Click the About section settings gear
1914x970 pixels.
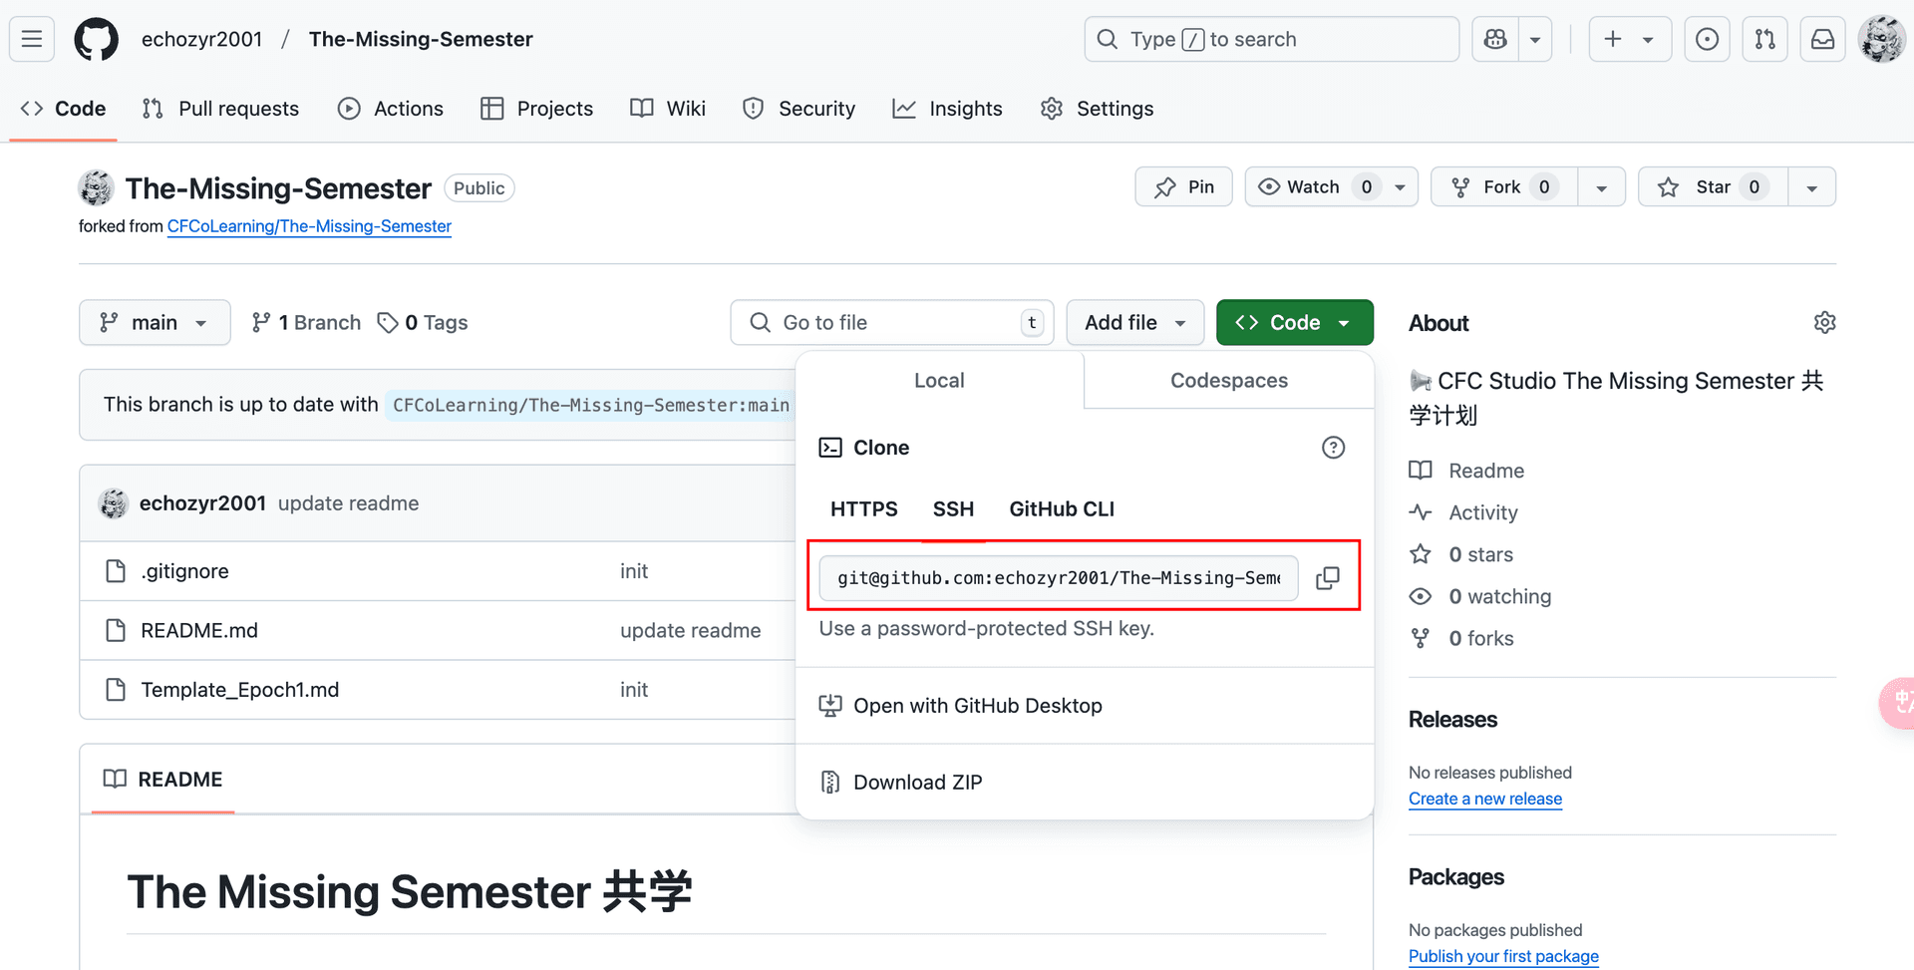click(1824, 323)
